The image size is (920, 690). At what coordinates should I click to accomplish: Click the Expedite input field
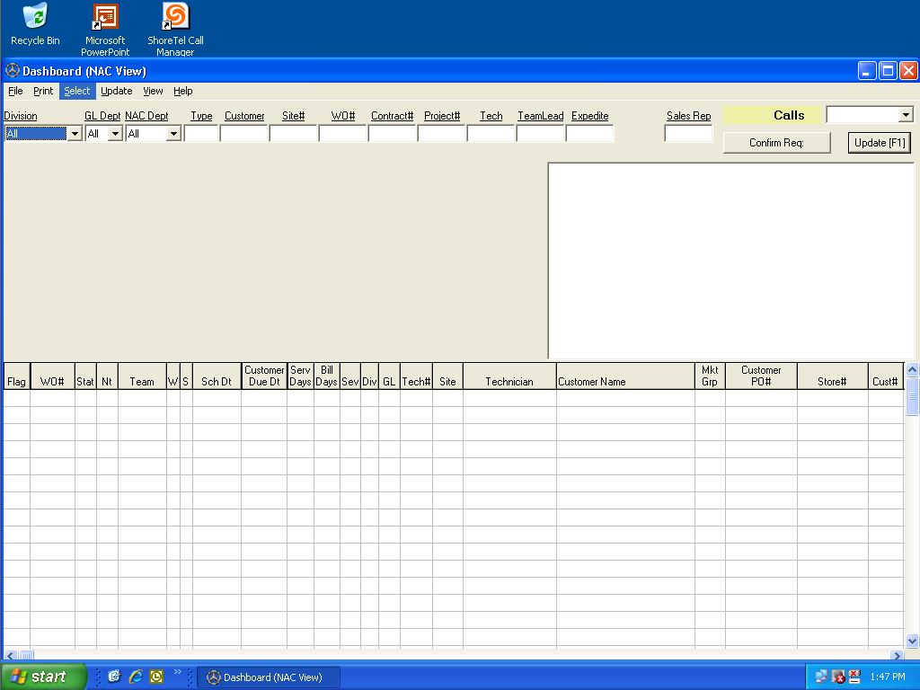589,133
